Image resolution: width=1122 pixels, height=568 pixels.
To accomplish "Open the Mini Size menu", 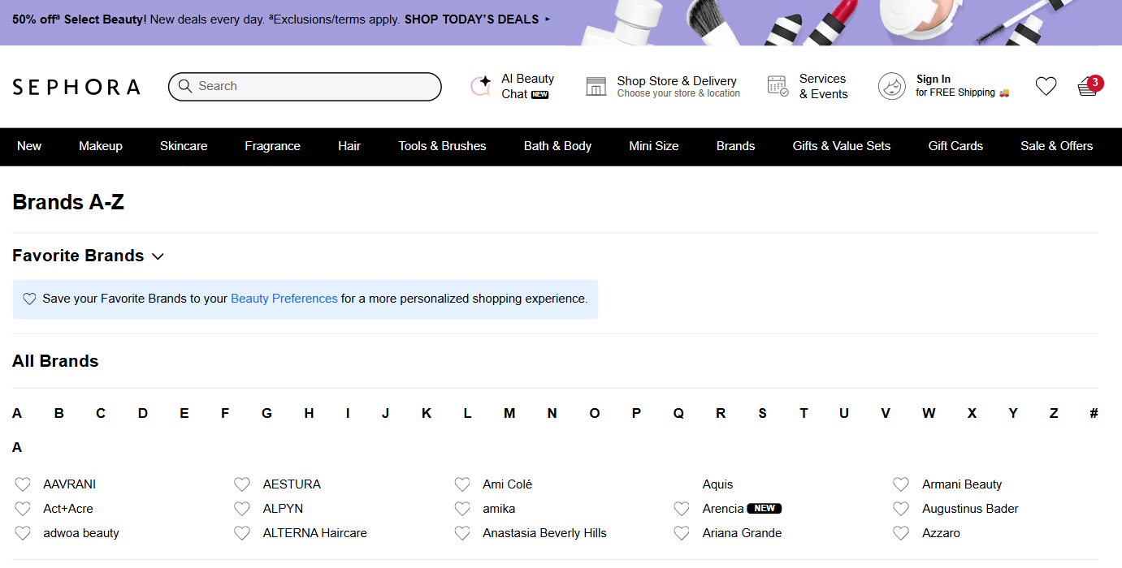I will (654, 146).
